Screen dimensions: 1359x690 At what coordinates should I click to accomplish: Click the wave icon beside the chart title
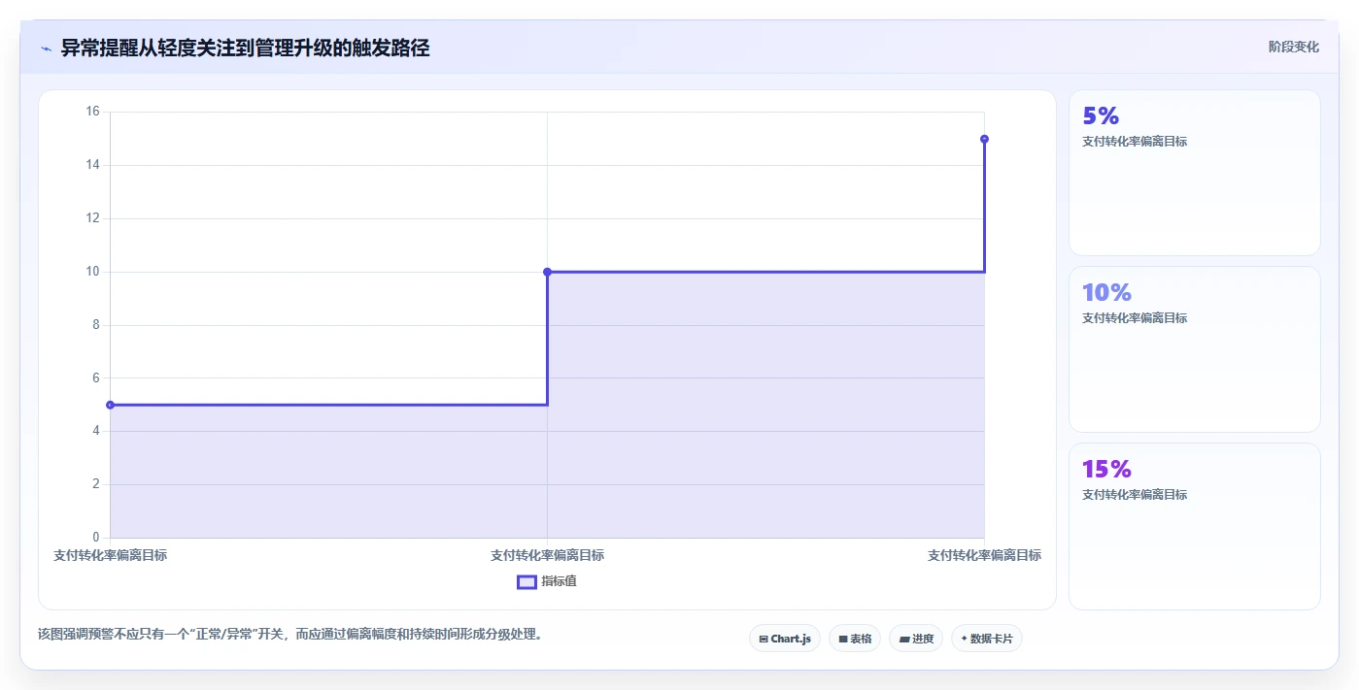click(x=46, y=49)
